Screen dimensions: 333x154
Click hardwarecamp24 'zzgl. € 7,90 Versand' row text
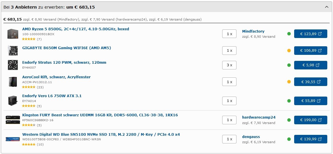259,123
